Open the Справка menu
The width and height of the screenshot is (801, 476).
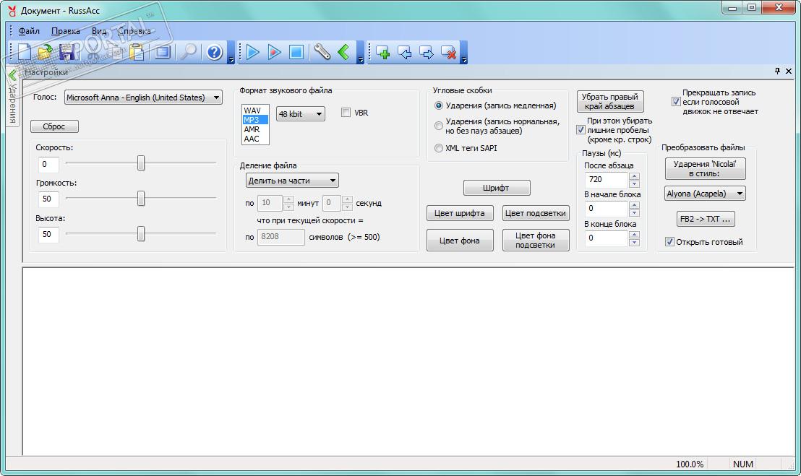click(134, 31)
